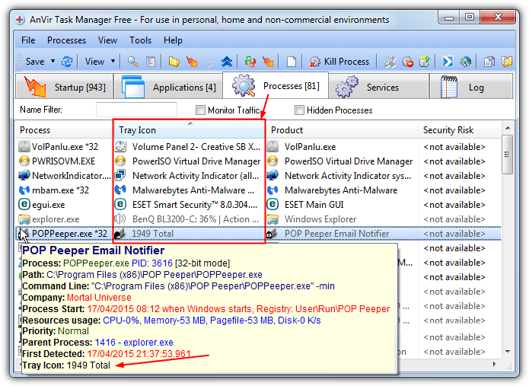This screenshot has height=386, width=529.
Task: Click the blue double-up-arrow toolbar icon
Action: coord(227,62)
